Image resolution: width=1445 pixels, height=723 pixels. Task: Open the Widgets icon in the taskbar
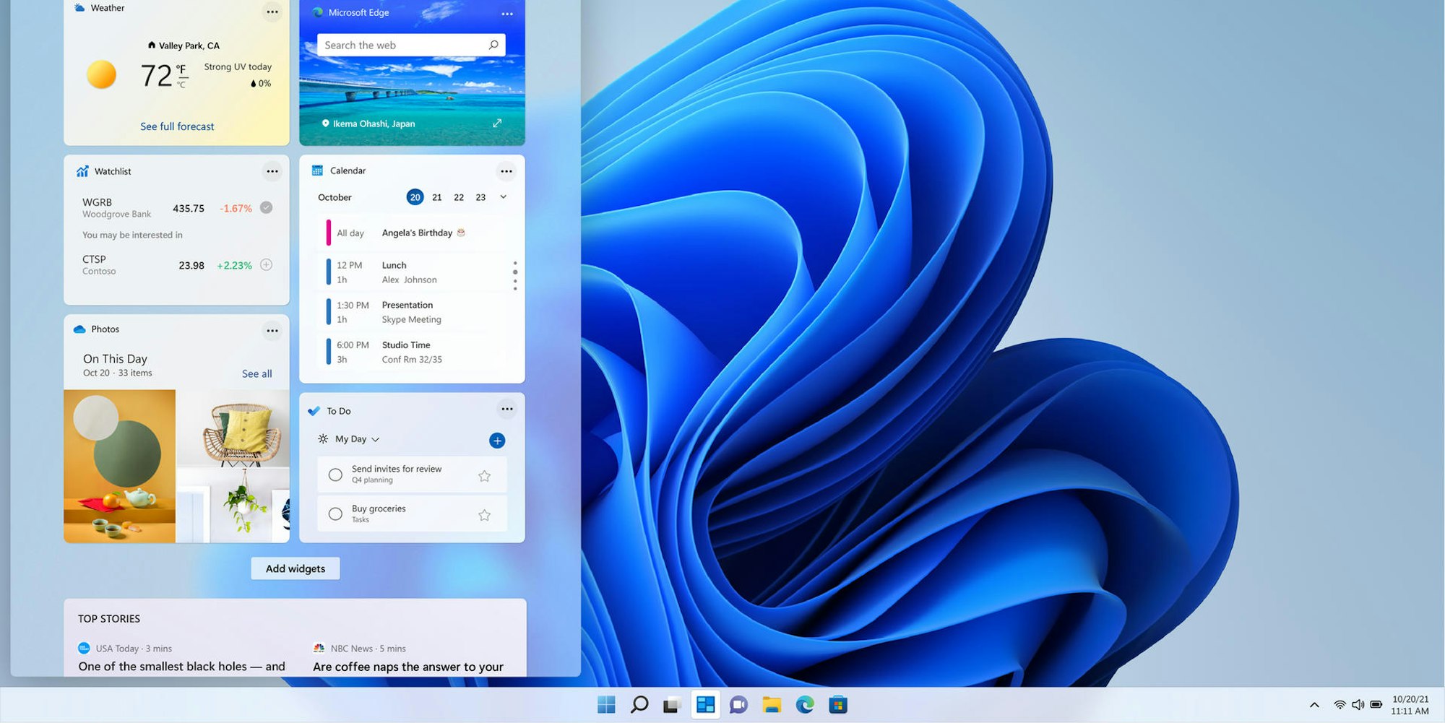(x=705, y=705)
